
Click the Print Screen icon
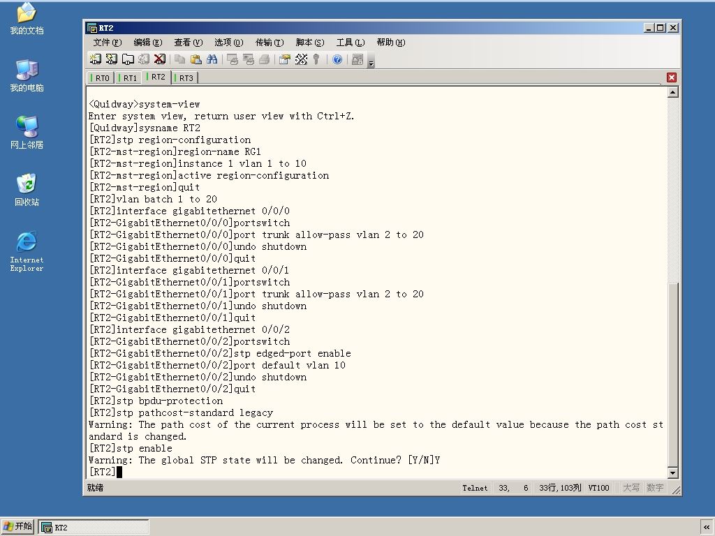pos(233,59)
